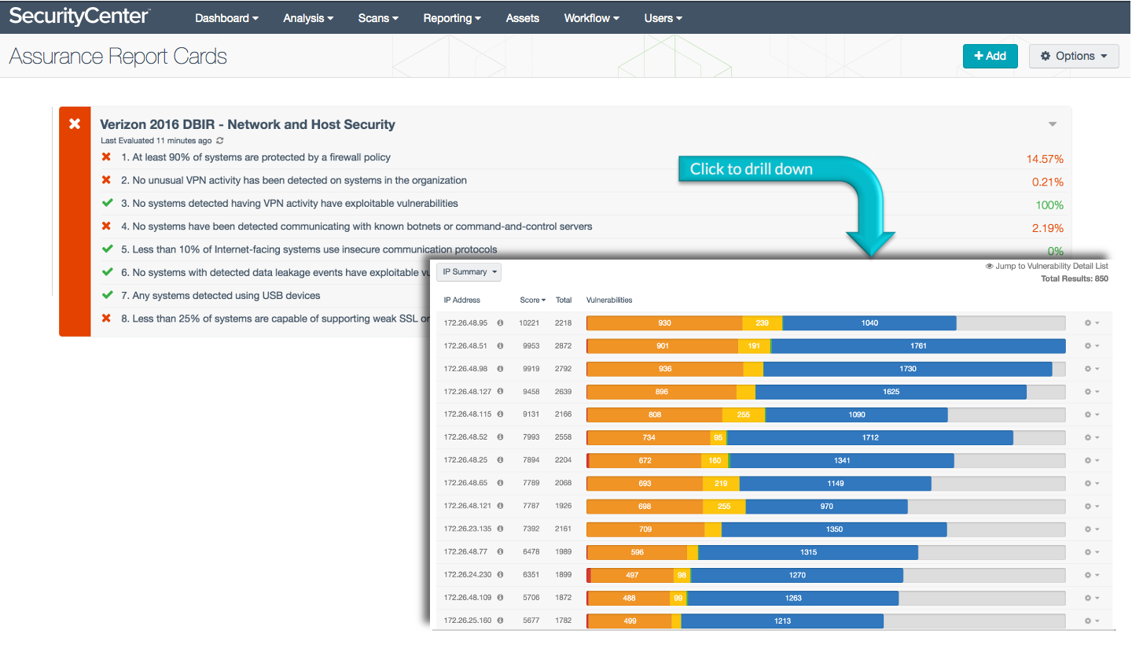The image size is (1132, 645).
Task: Click the info icon next to 172.26.48.25
Action: (500, 460)
